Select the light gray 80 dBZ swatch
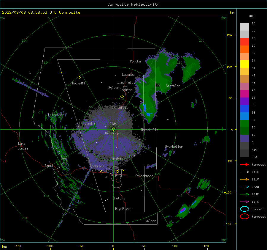Viewport: 267px width, 250px height. point(244,27)
